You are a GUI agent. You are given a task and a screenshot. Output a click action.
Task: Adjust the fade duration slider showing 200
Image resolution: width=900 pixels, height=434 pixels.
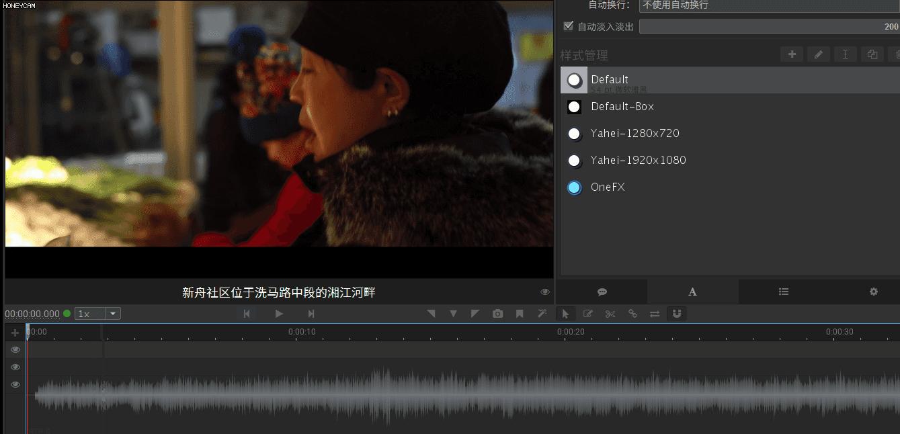[x=768, y=27]
